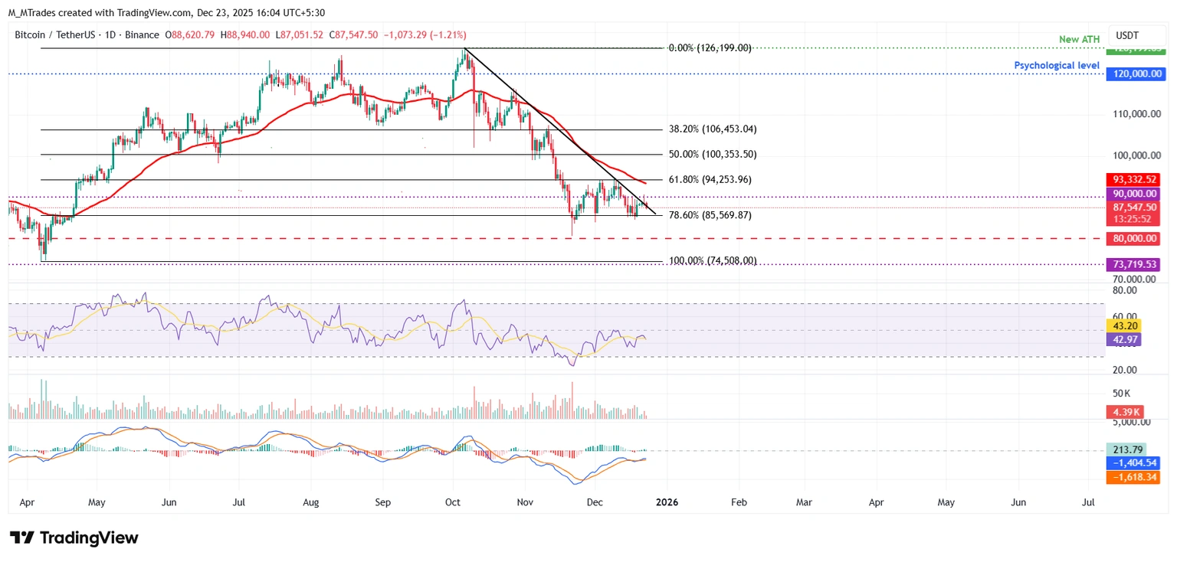
Task: Click the red volume badge 4.39K
Action: click(1125, 412)
